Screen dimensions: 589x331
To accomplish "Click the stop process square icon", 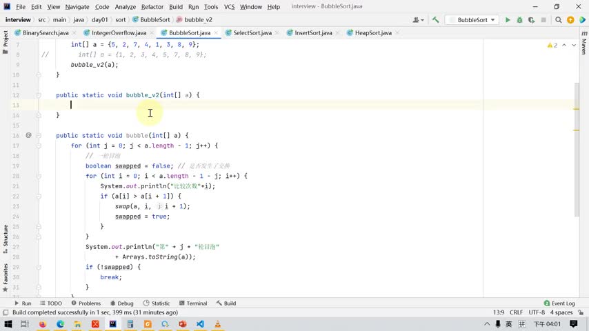I will pos(543,20).
